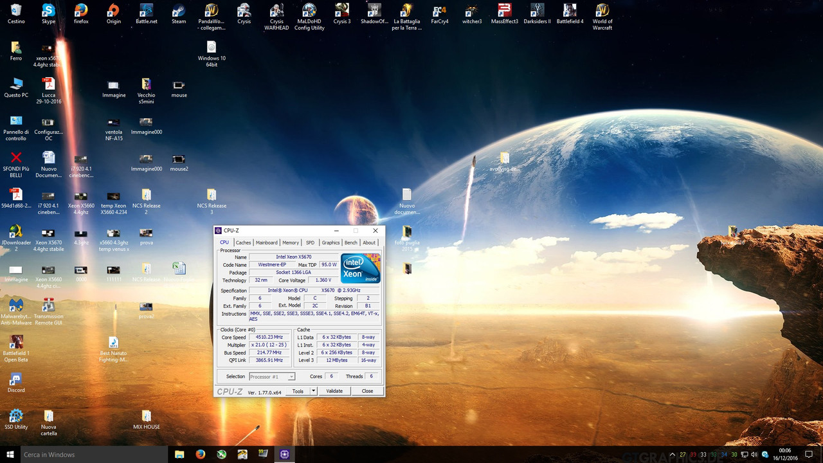Open Firefox from the taskbar

point(201,454)
